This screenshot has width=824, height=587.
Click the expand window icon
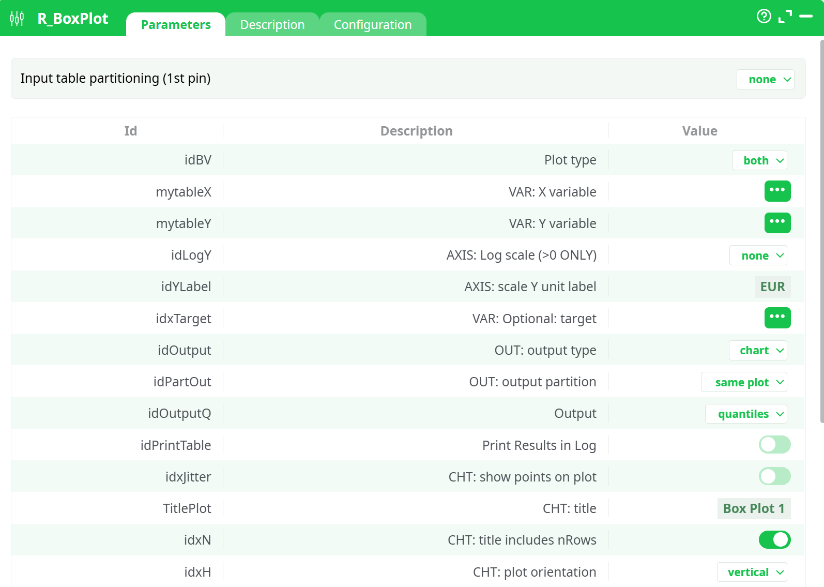point(785,17)
